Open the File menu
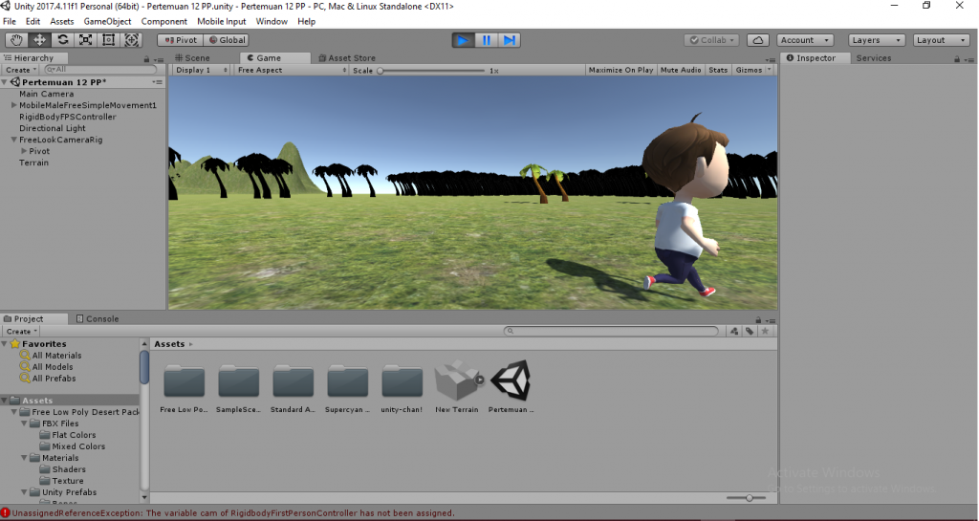The height and width of the screenshot is (521, 979). [10, 21]
